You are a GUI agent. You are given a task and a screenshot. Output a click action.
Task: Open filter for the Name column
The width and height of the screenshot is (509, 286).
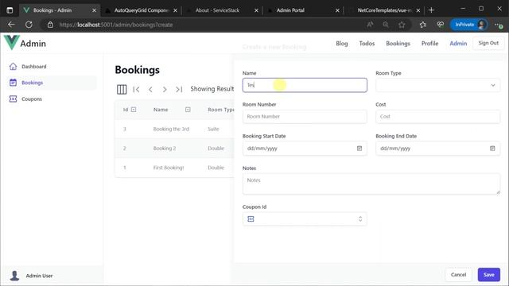(x=188, y=110)
